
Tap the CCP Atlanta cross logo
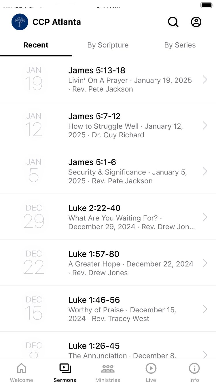[x=20, y=22]
